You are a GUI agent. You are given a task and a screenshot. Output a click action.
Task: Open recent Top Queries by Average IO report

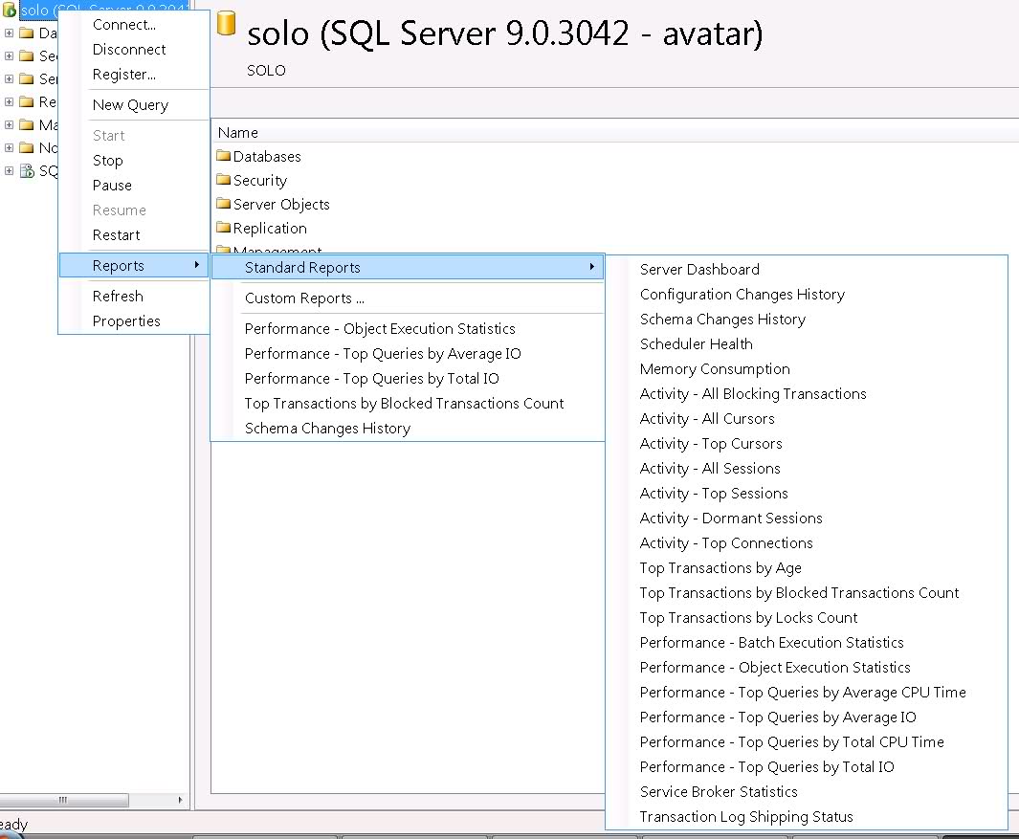point(383,354)
